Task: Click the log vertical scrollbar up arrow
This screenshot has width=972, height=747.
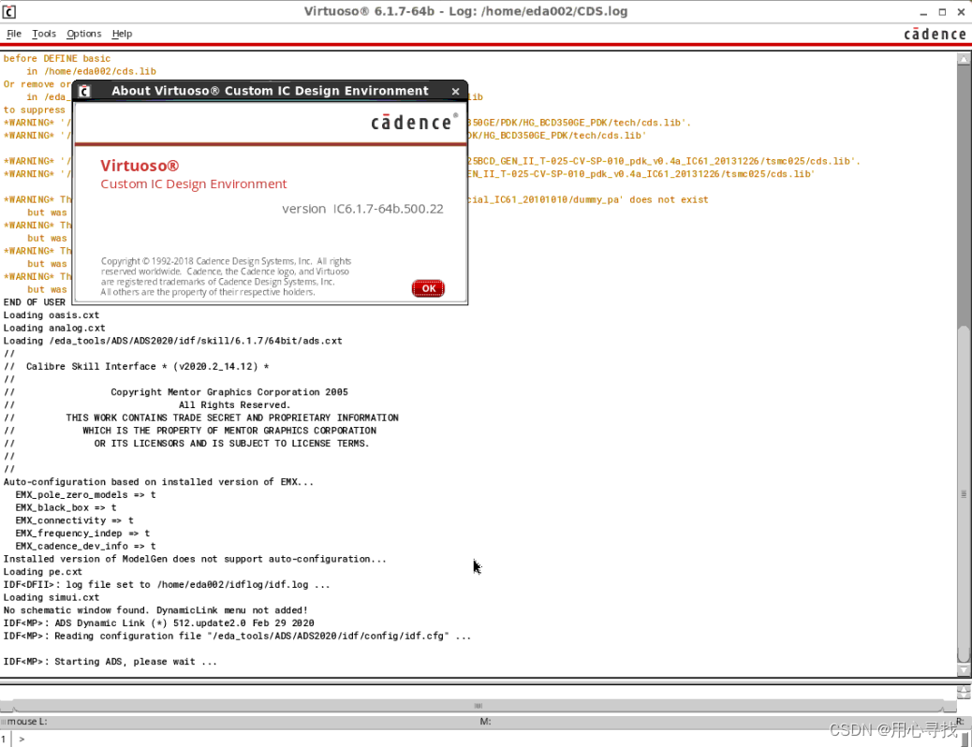Action: (964, 59)
